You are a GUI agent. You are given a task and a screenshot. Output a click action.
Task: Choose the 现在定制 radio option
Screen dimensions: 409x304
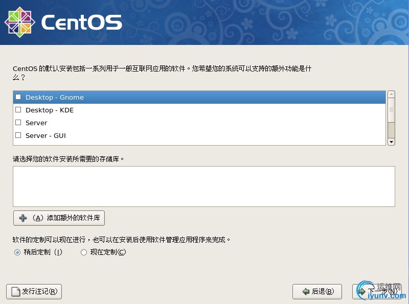(84, 252)
